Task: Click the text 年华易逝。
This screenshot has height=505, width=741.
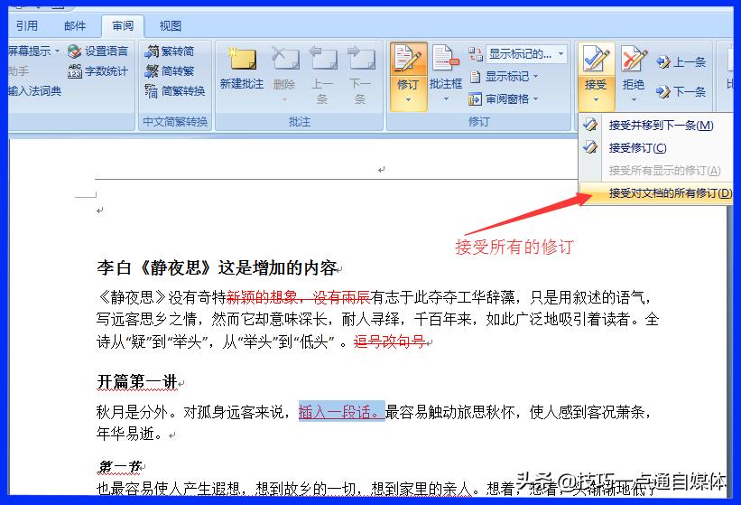Action: [130, 434]
